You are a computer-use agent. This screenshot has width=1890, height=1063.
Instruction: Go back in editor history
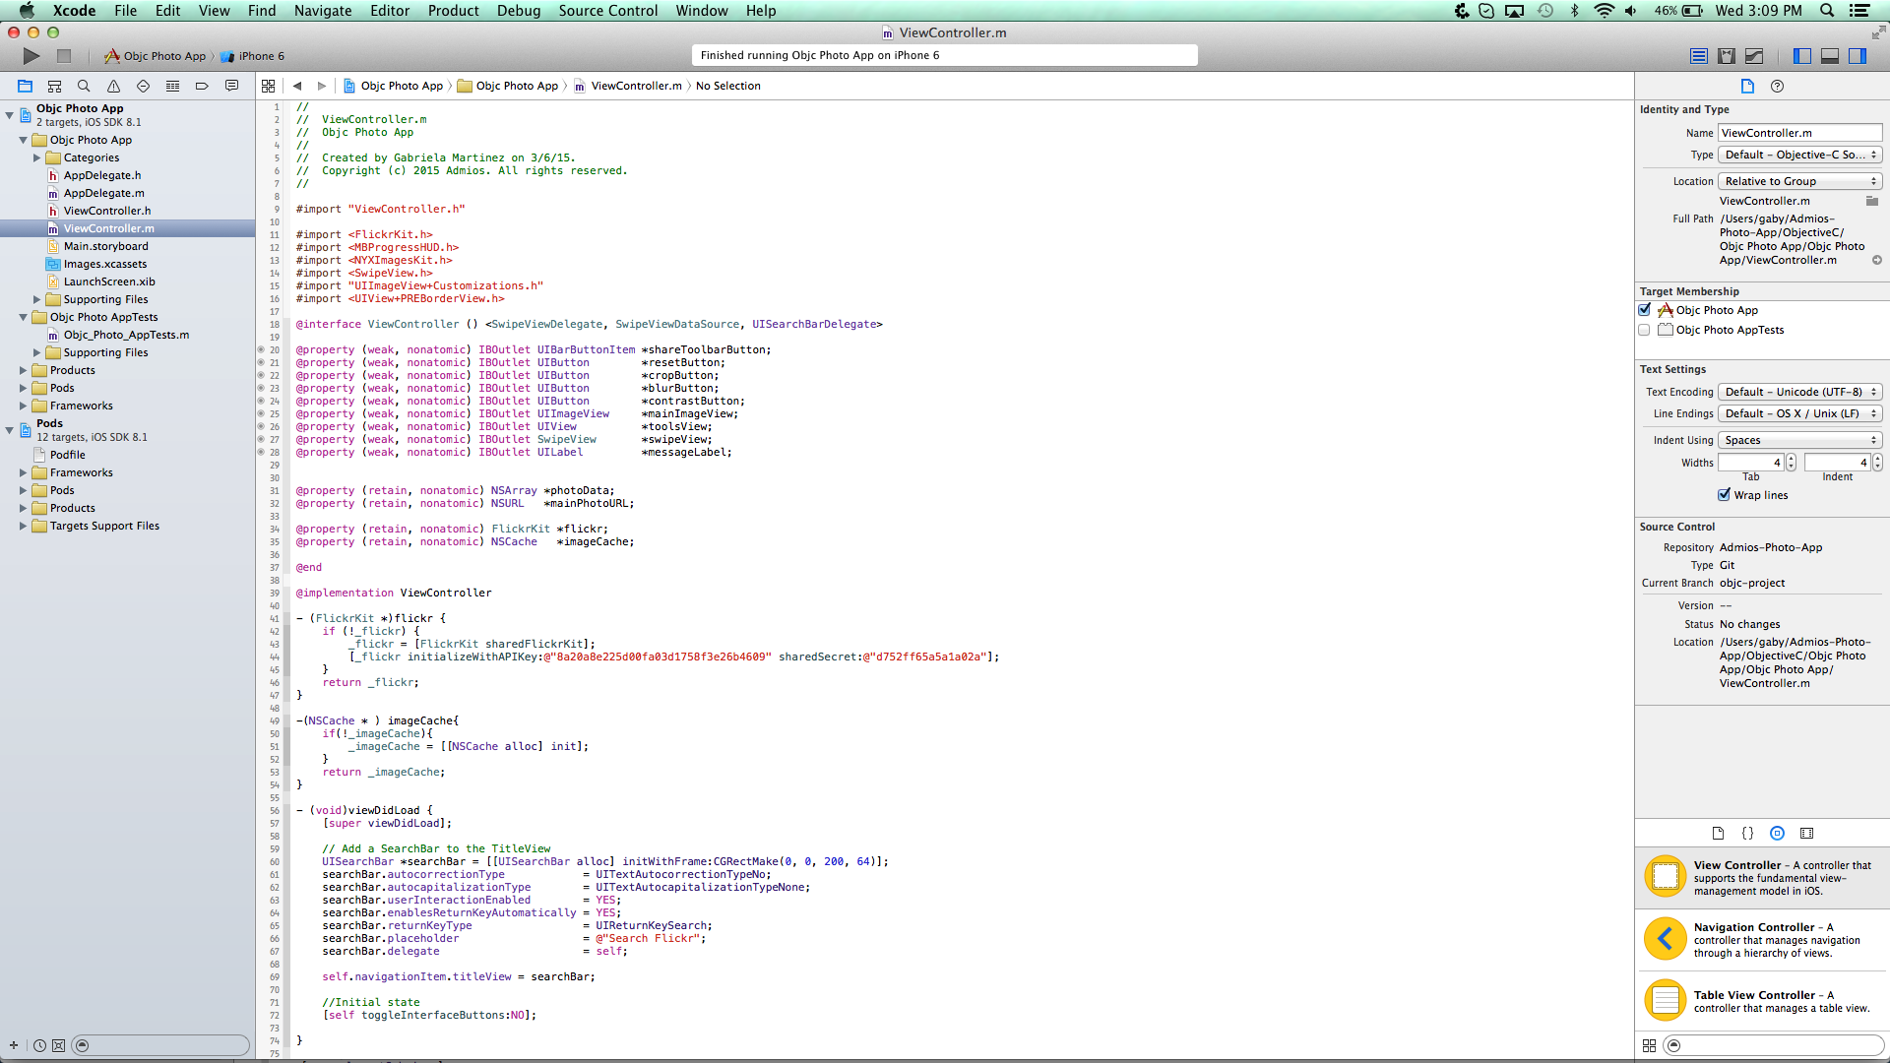[297, 86]
